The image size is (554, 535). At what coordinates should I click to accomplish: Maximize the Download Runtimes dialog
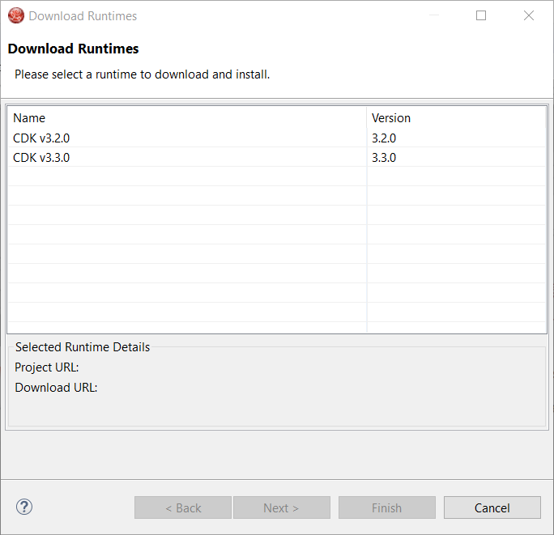point(481,15)
